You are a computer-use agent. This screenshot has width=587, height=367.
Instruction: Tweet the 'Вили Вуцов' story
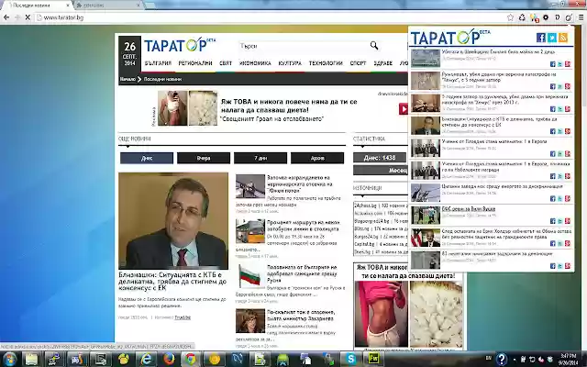tap(560, 221)
